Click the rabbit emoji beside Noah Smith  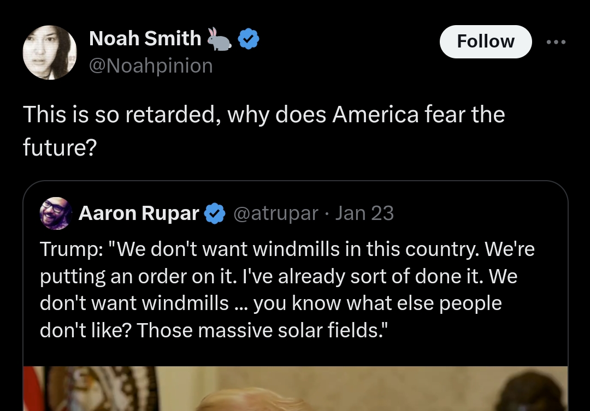click(x=220, y=39)
